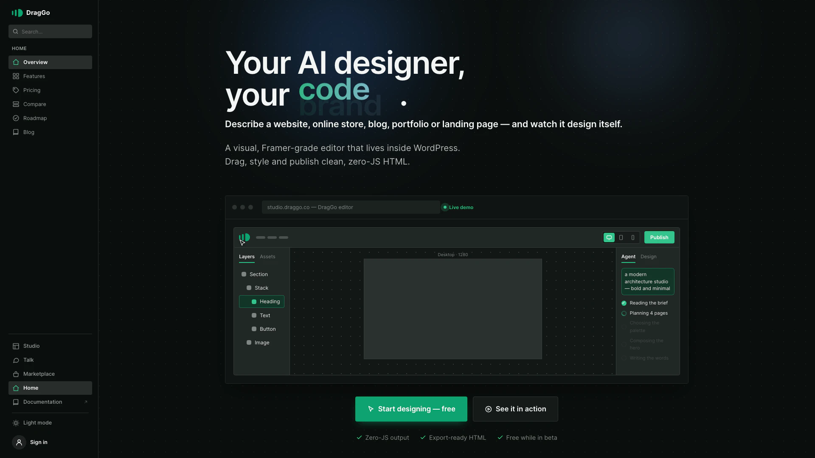The height and width of the screenshot is (458, 815).
Task: Open the Documentation link
Action: pos(50,402)
